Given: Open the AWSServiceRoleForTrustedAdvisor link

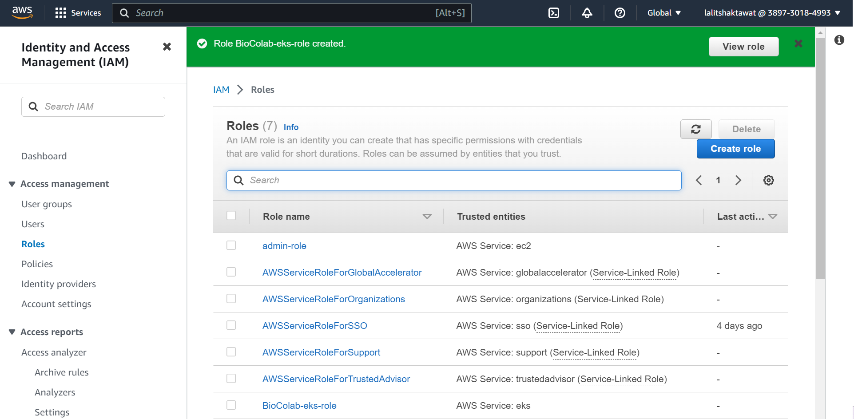Looking at the screenshot, I should [336, 379].
